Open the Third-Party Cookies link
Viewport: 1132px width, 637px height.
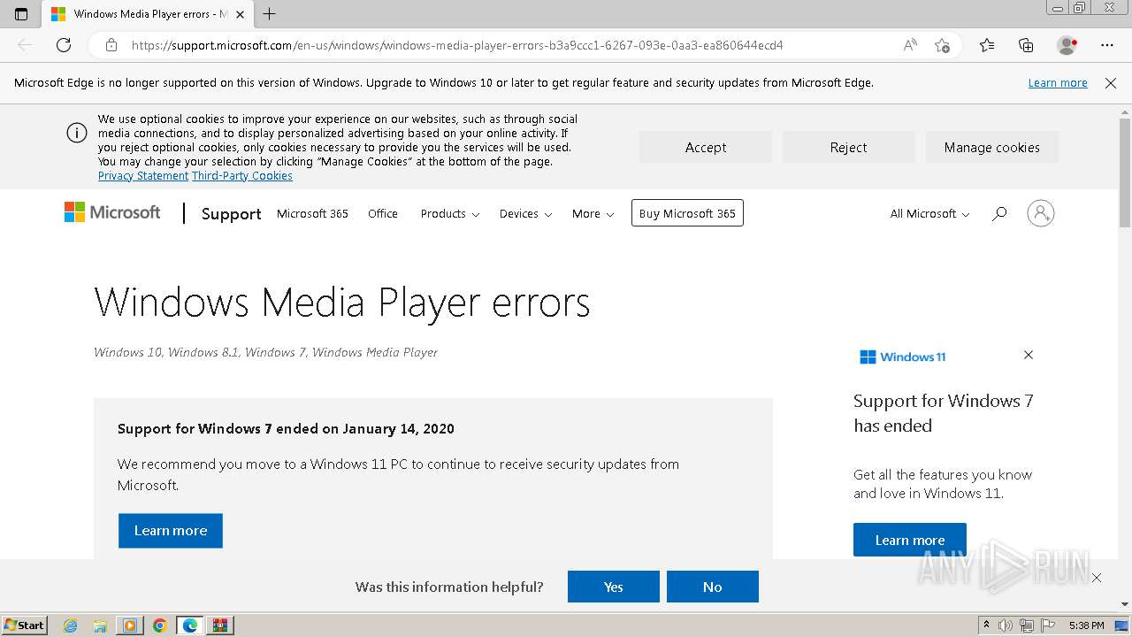pyautogui.click(x=242, y=176)
